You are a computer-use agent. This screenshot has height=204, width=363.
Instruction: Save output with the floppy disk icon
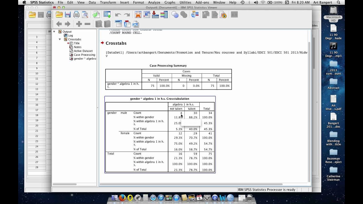click(x=68, y=15)
